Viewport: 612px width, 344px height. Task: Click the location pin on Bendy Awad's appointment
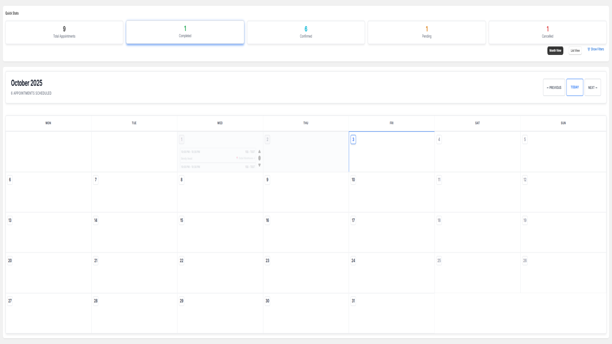point(237,158)
